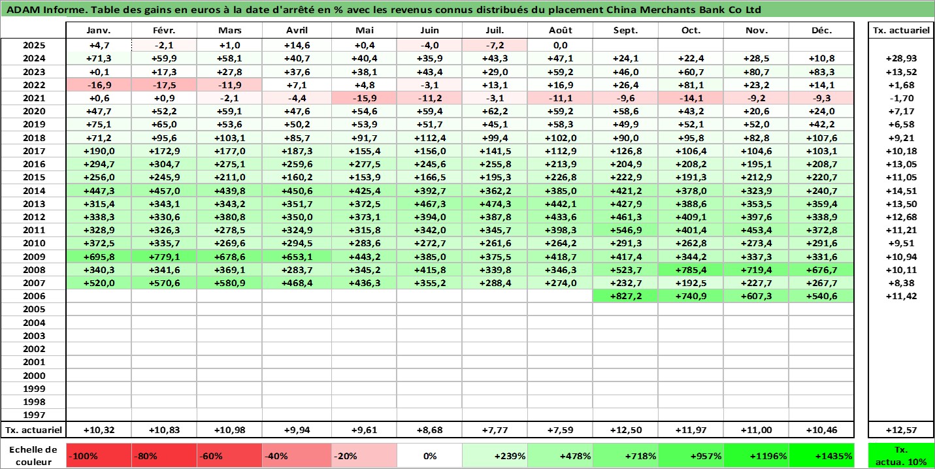Click cell -16,9 in 2022 Janv.
This screenshot has height=469, width=935.
(x=99, y=85)
